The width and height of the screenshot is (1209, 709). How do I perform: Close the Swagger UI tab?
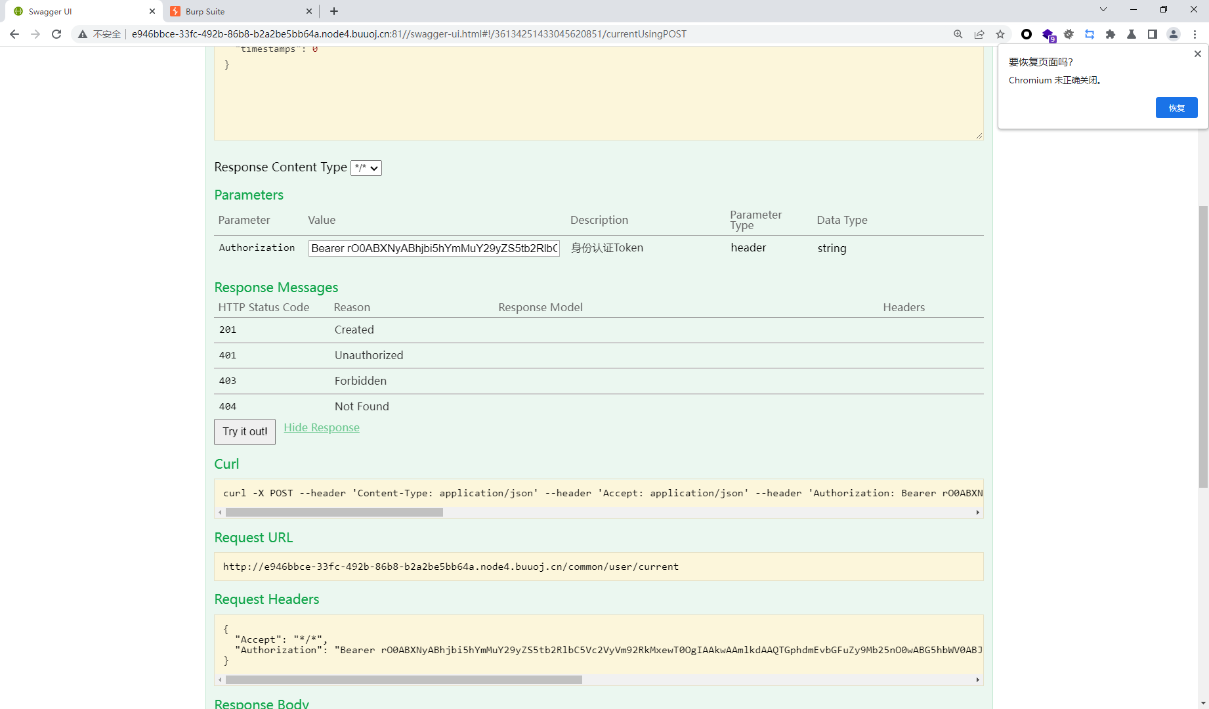tap(152, 11)
